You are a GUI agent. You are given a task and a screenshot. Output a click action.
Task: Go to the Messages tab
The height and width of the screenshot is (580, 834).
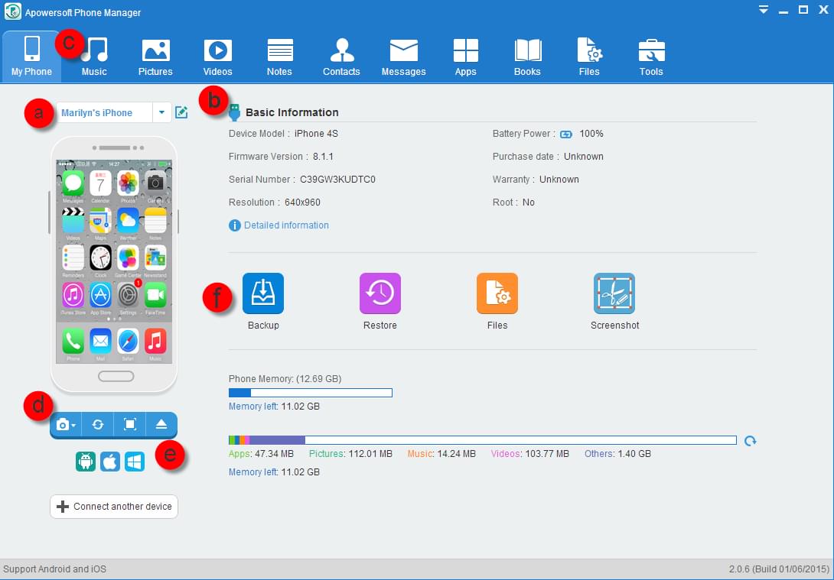coord(403,57)
